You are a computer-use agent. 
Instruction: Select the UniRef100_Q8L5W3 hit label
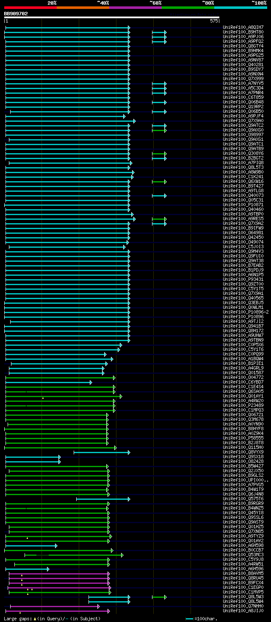[243, 597]
